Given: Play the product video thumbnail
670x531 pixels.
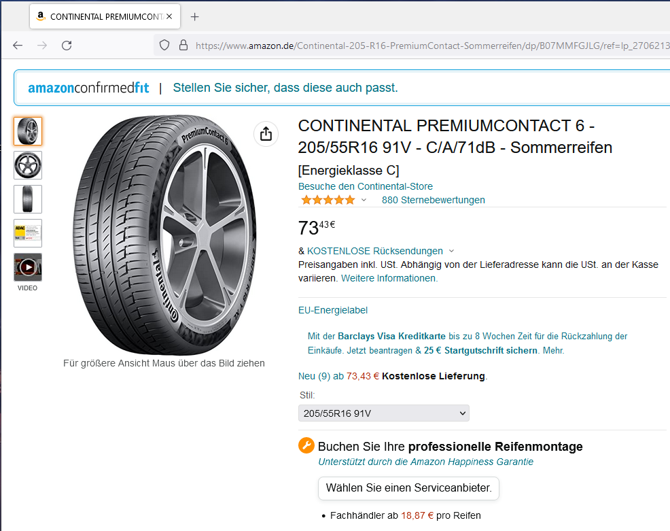Looking at the screenshot, I should (x=28, y=267).
